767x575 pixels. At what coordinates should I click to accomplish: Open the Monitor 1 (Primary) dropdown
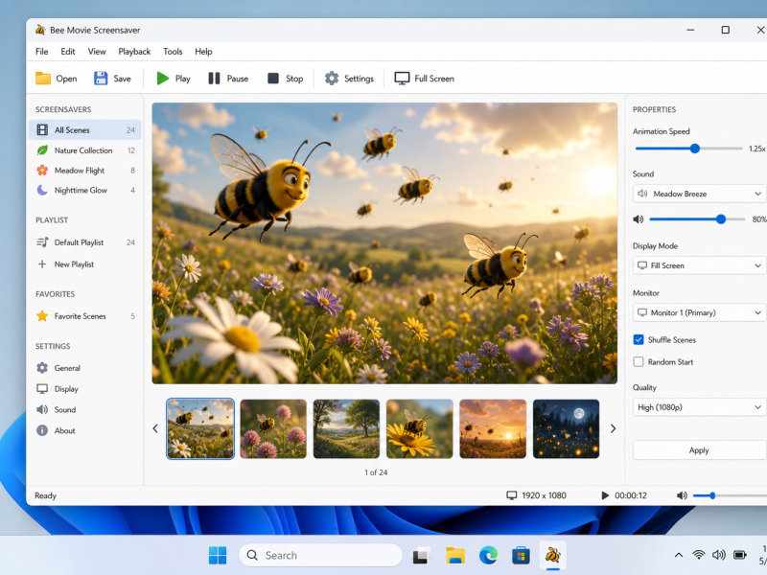(x=700, y=312)
